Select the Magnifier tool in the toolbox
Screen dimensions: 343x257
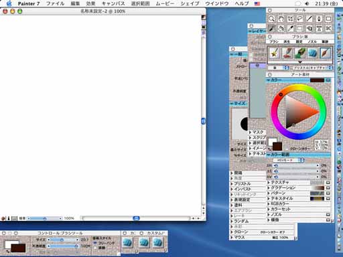coord(271,19)
